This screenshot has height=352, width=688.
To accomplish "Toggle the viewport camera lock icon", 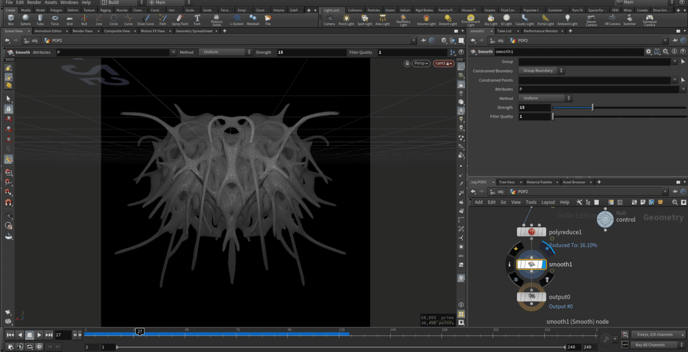I will click(406, 63).
